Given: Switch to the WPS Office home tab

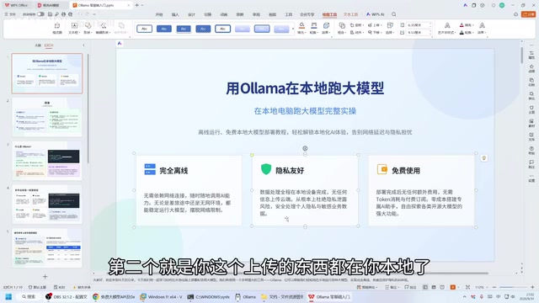Looking at the screenshot, I should click(x=16, y=5).
